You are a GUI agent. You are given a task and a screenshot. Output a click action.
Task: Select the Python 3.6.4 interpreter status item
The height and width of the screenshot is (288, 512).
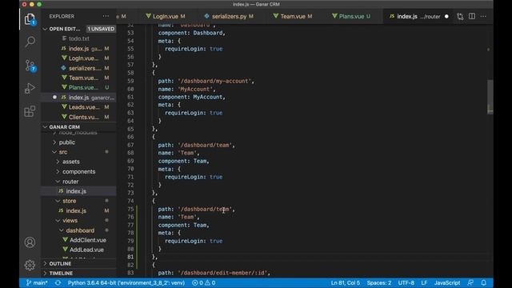[126, 282]
